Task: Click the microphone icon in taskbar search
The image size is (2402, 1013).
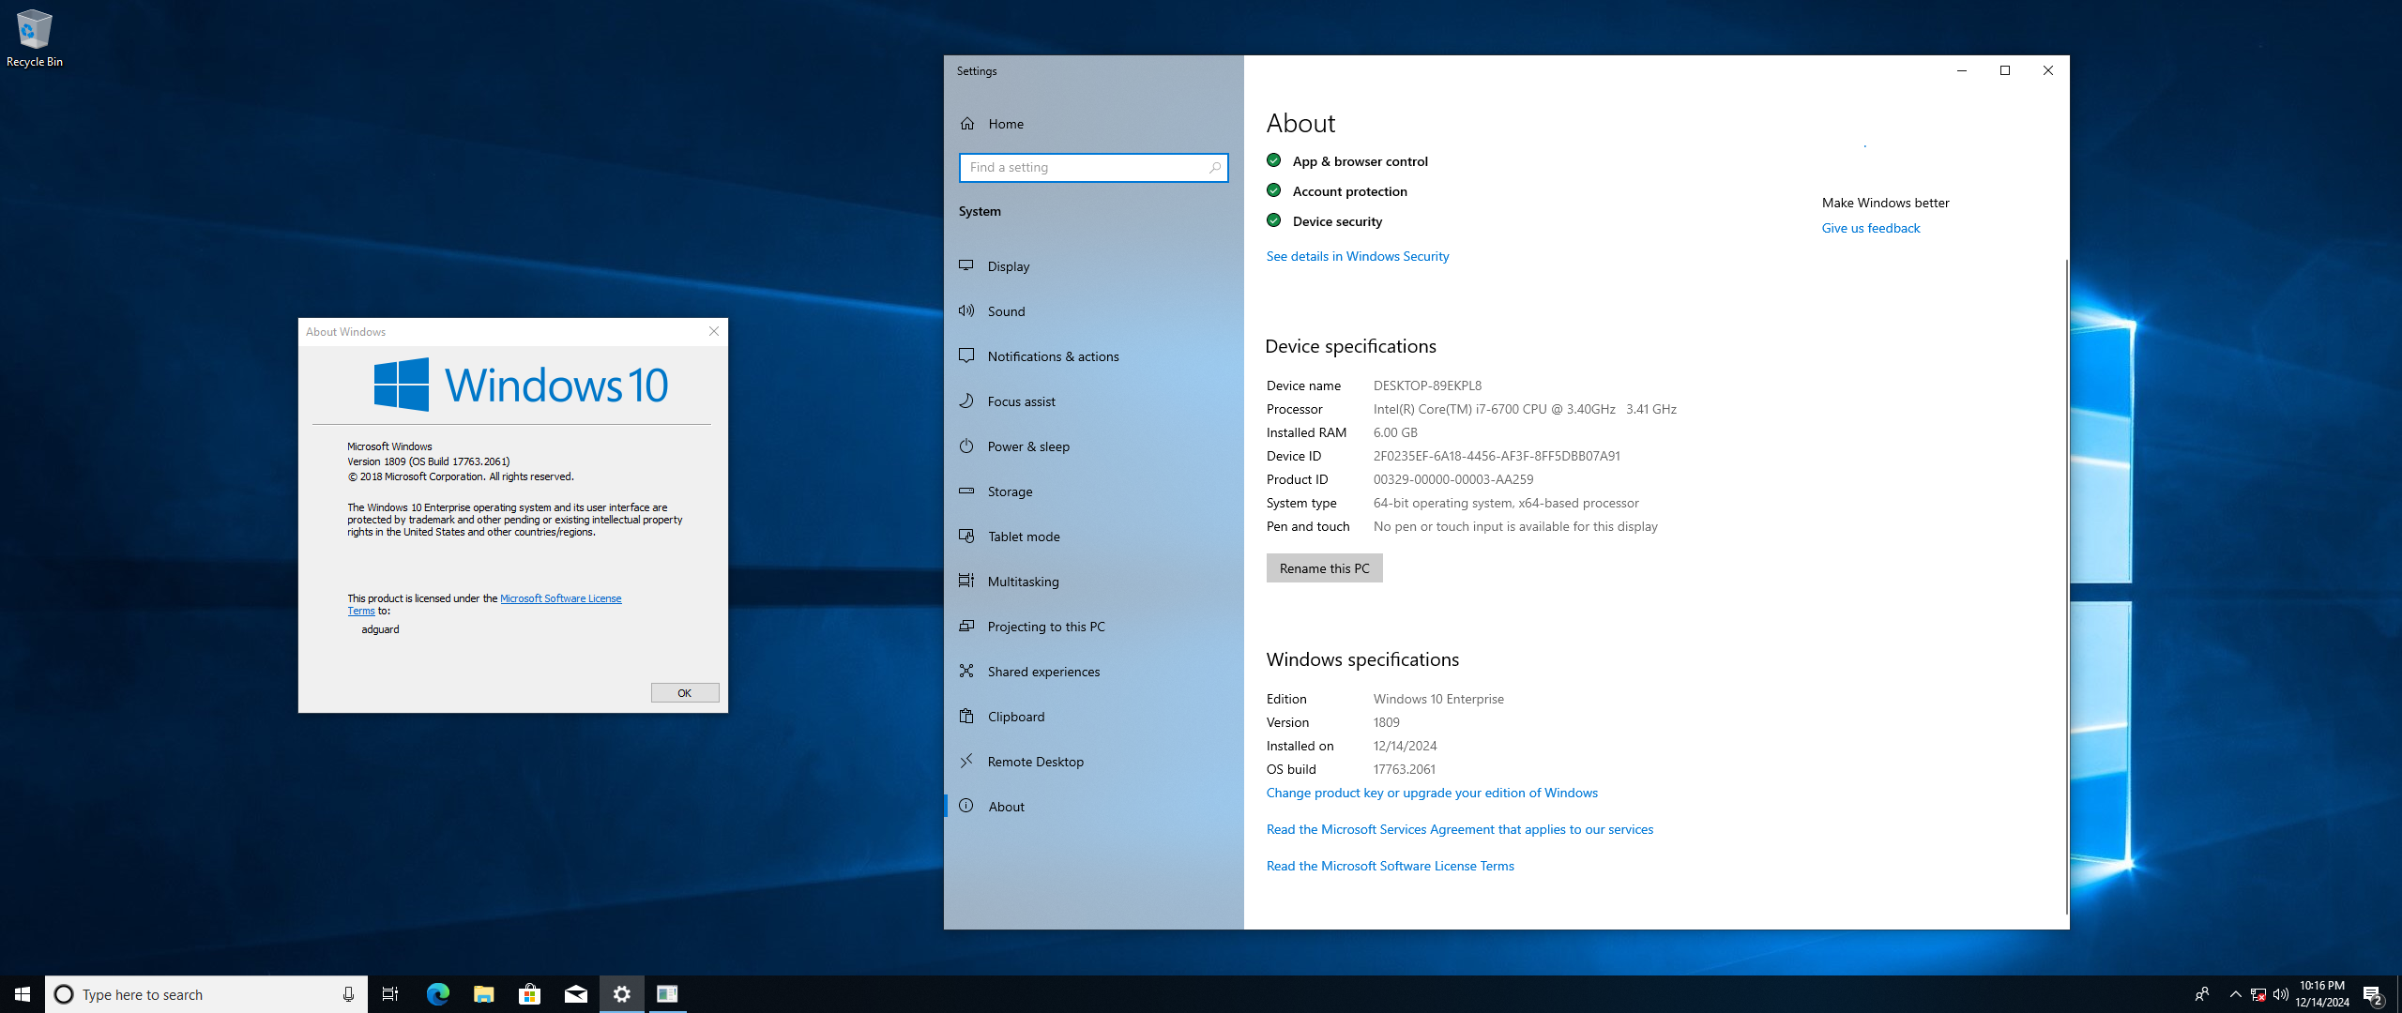Action: pyautogui.click(x=348, y=994)
